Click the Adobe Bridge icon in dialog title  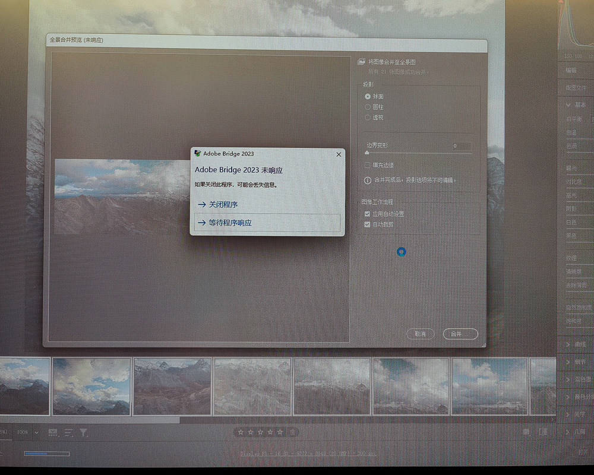click(x=197, y=153)
